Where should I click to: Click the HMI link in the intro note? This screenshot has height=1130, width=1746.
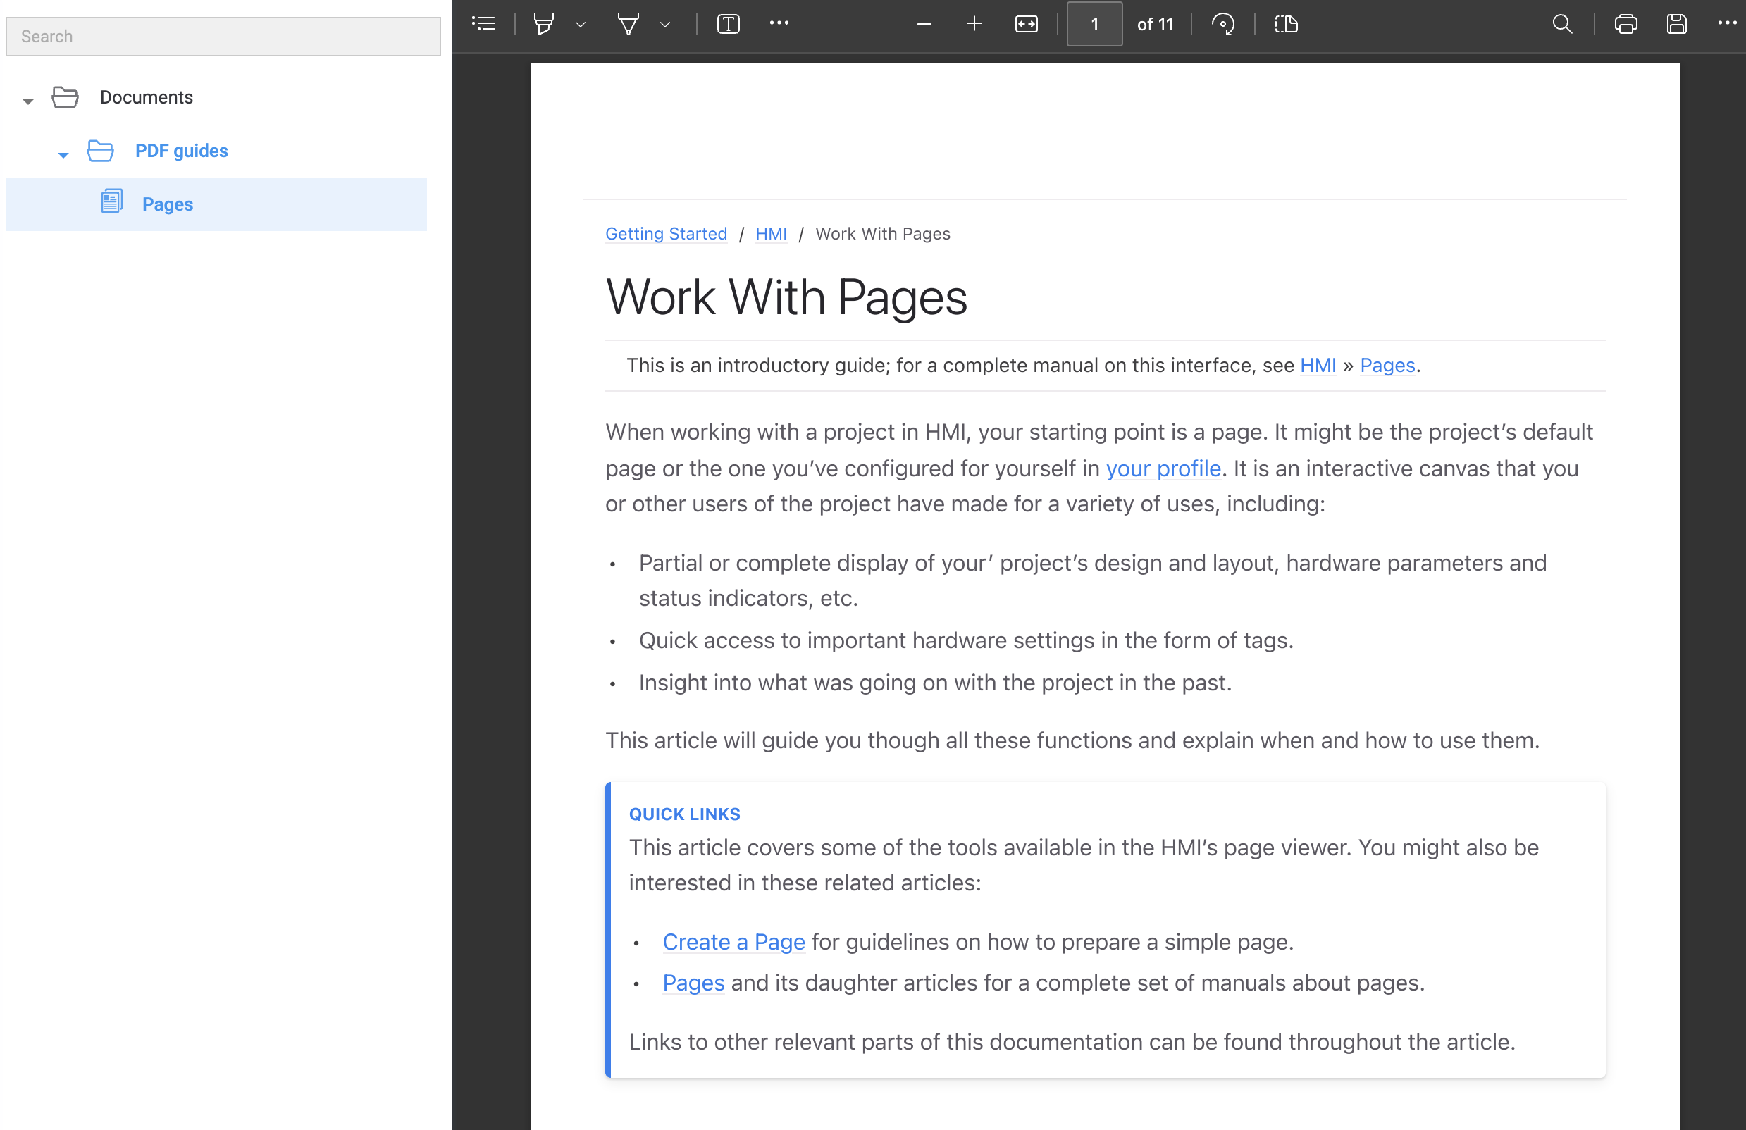[x=1318, y=365]
